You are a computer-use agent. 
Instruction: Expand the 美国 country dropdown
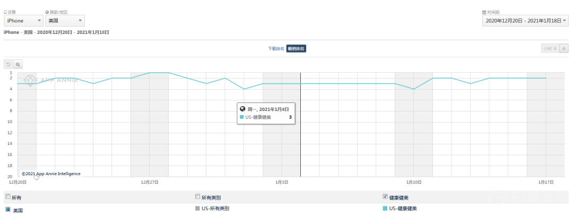[x=65, y=21]
